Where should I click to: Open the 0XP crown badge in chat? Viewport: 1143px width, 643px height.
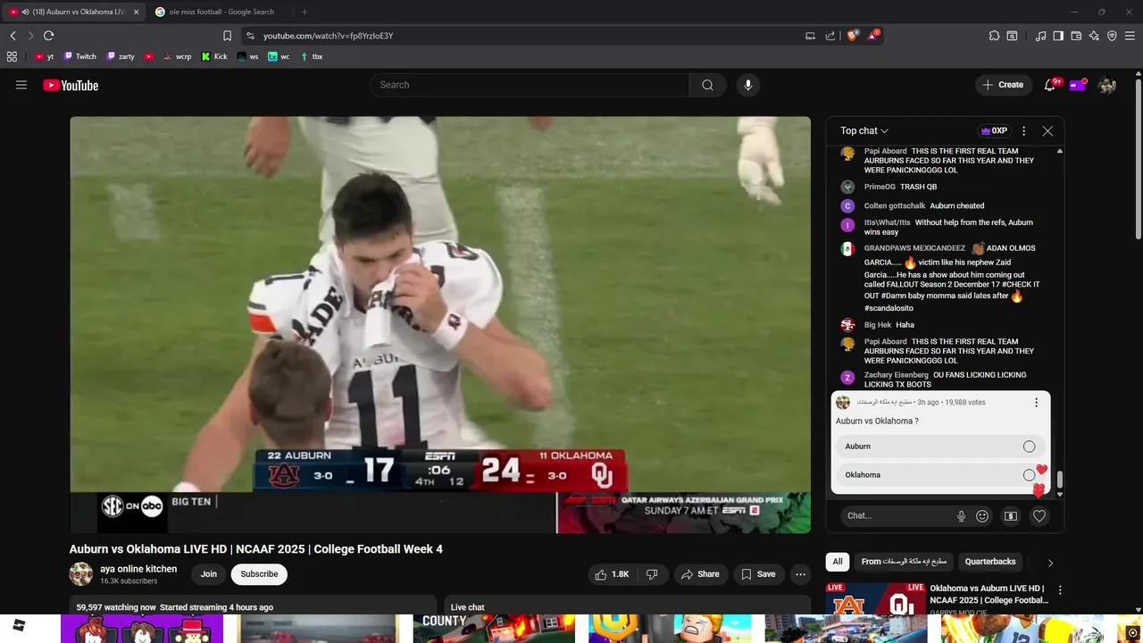(994, 130)
